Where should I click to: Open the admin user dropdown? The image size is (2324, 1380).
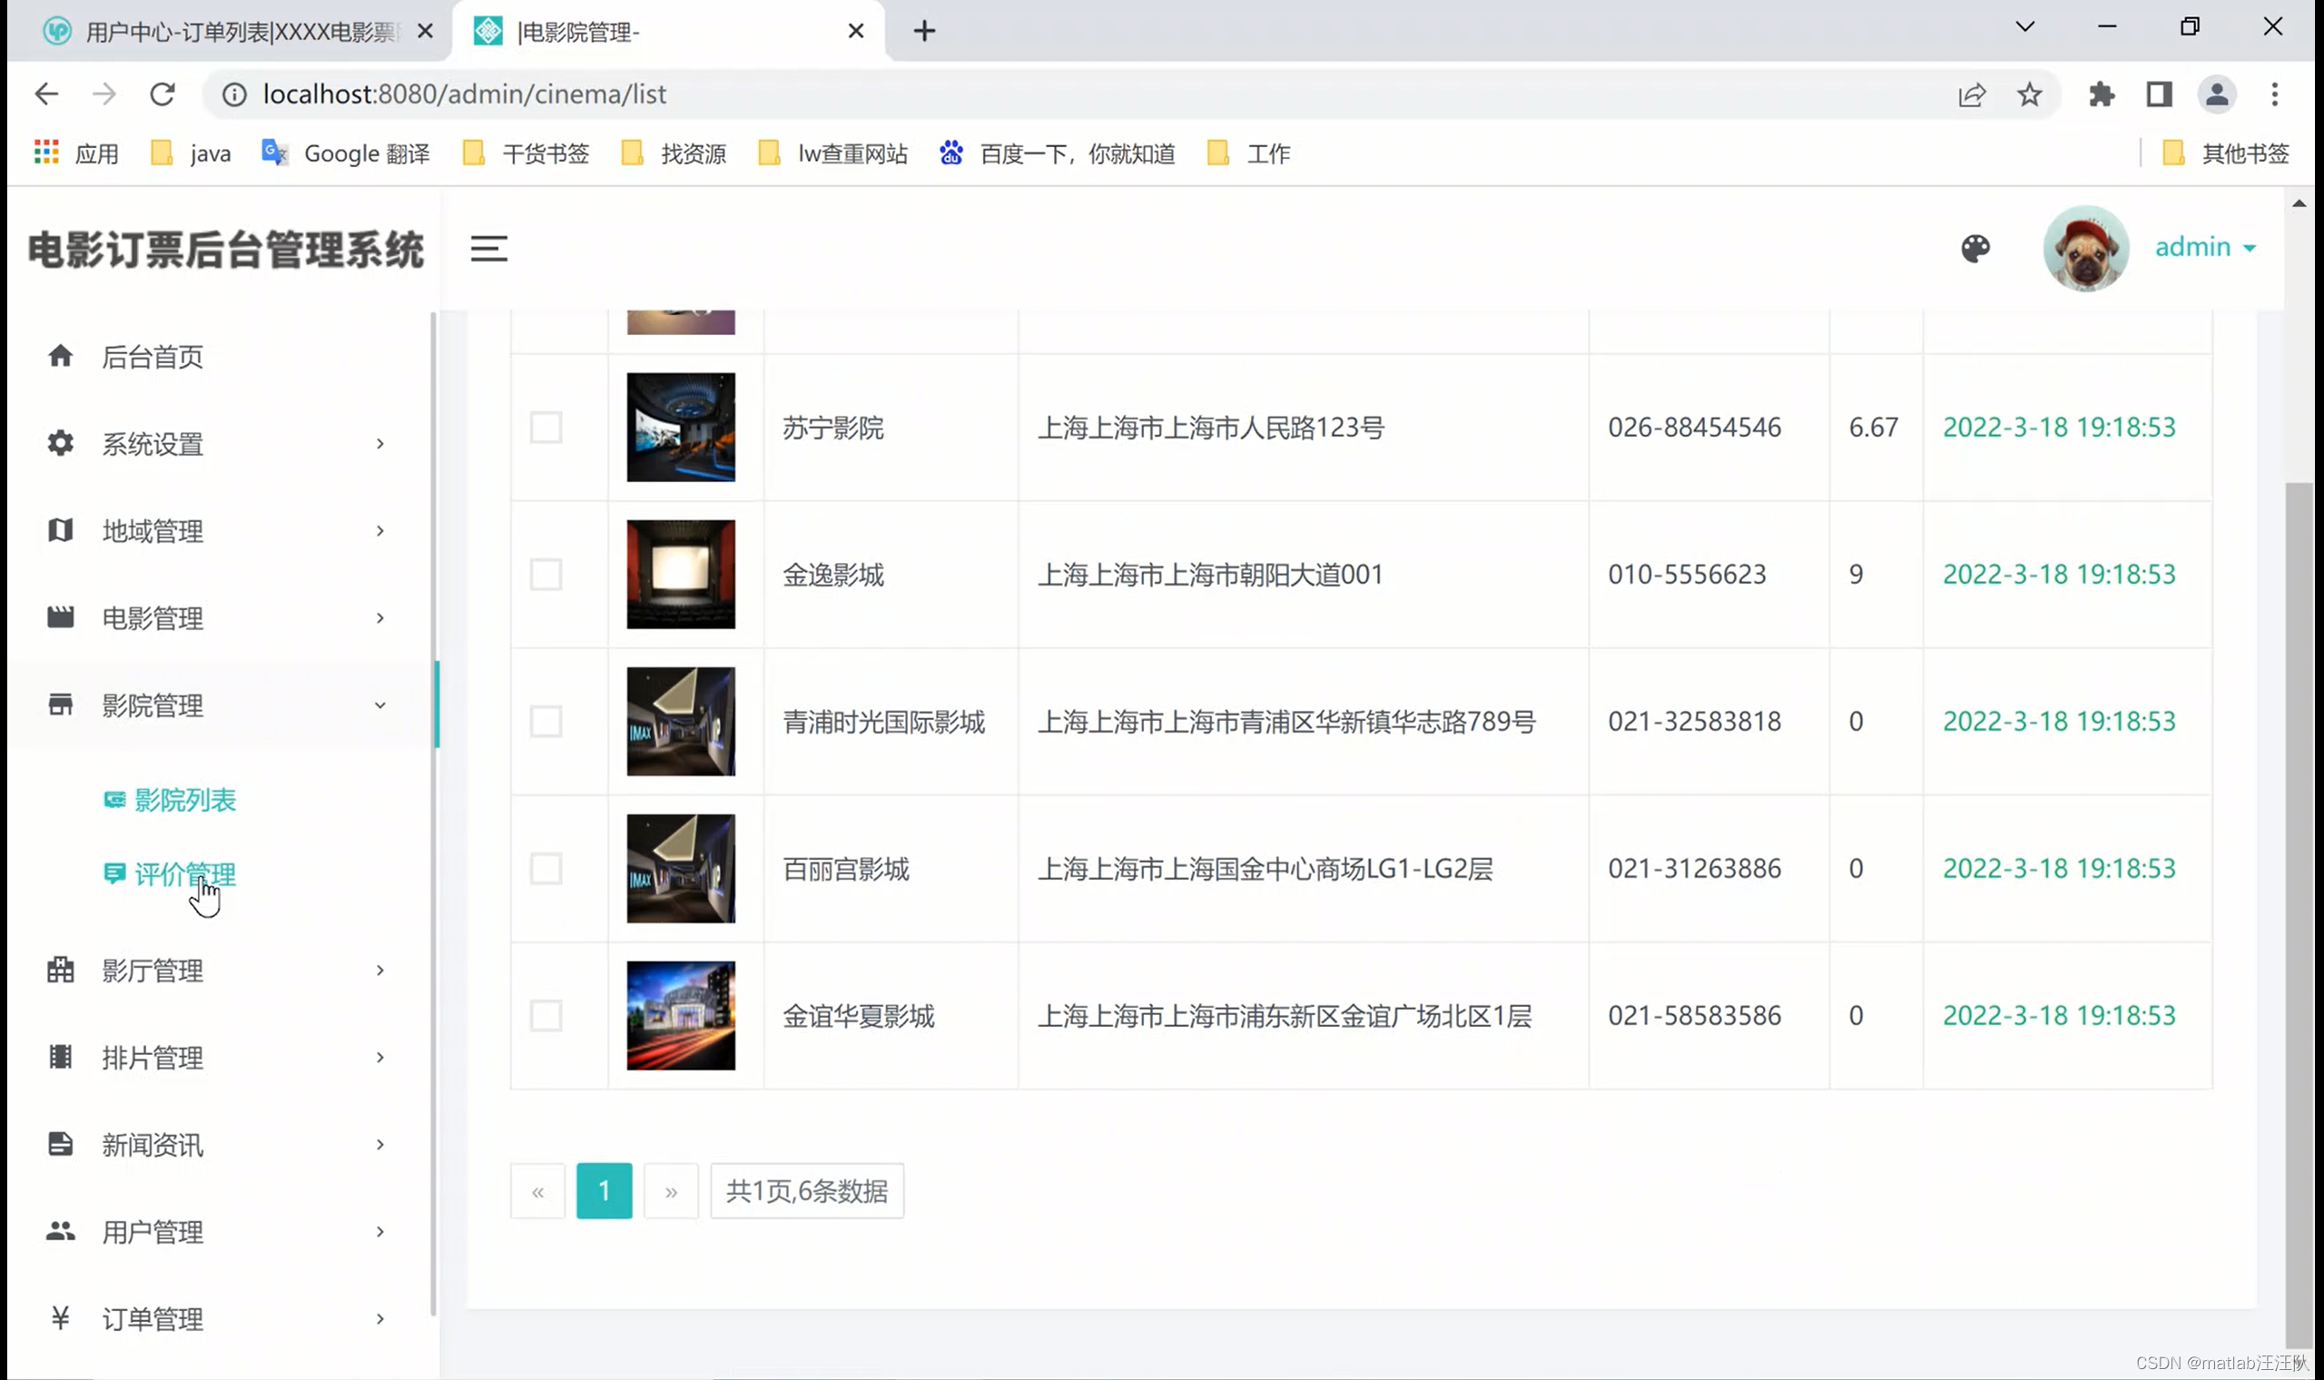[x=2205, y=247]
